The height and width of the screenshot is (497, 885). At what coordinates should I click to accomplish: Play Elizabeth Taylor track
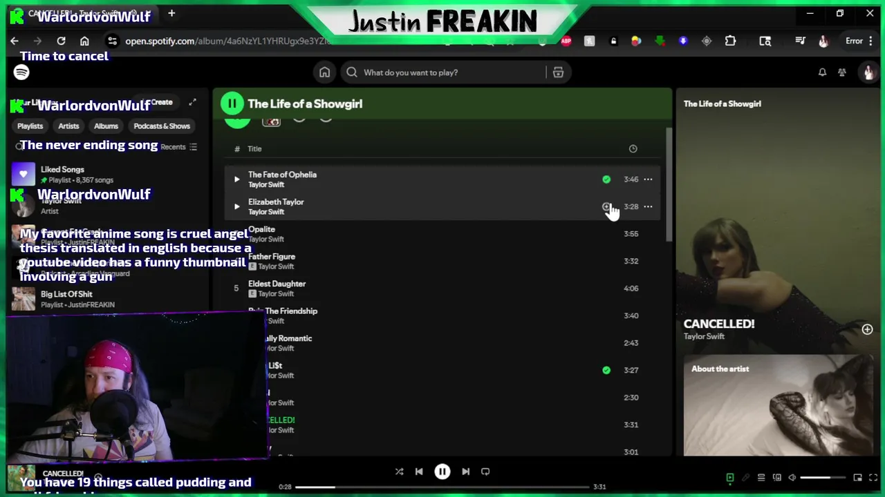236,206
